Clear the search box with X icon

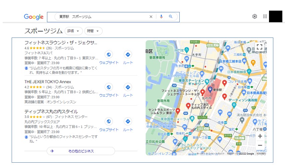point(151,17)
